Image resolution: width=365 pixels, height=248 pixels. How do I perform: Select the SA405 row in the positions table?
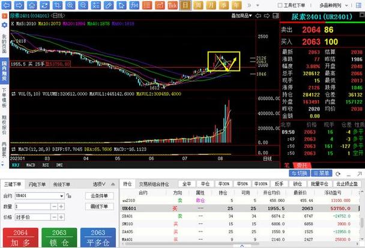(240, 231)
